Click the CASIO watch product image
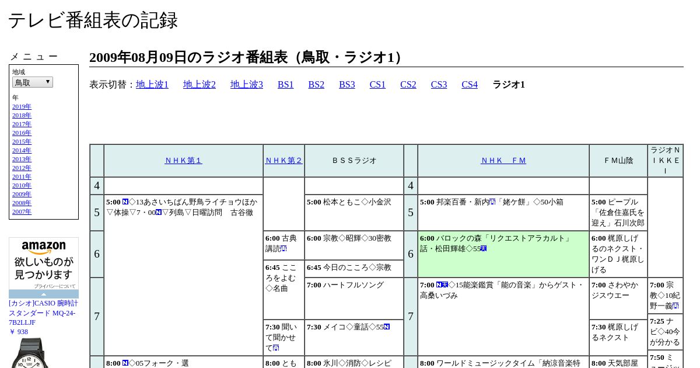700x368 pixels. click(29, 353)
